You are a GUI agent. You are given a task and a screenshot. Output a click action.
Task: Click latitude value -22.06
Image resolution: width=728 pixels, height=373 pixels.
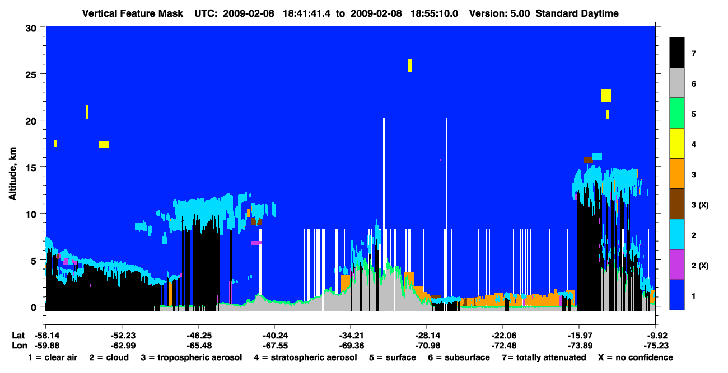pyautogui.click(x=502, y=336)
